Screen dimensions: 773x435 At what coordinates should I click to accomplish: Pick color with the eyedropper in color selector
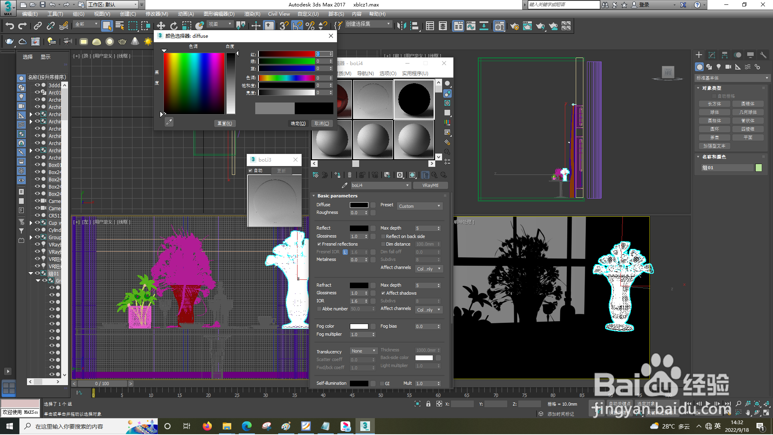click(x=169, y=122)
